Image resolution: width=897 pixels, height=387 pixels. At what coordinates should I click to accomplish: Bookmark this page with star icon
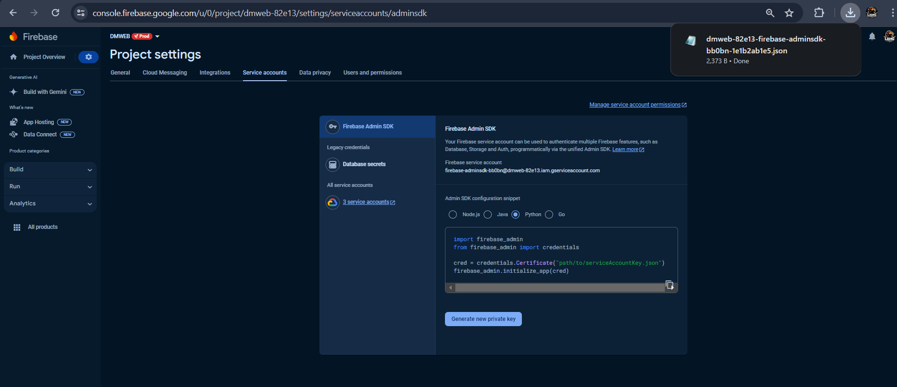(x=789, y=13)
